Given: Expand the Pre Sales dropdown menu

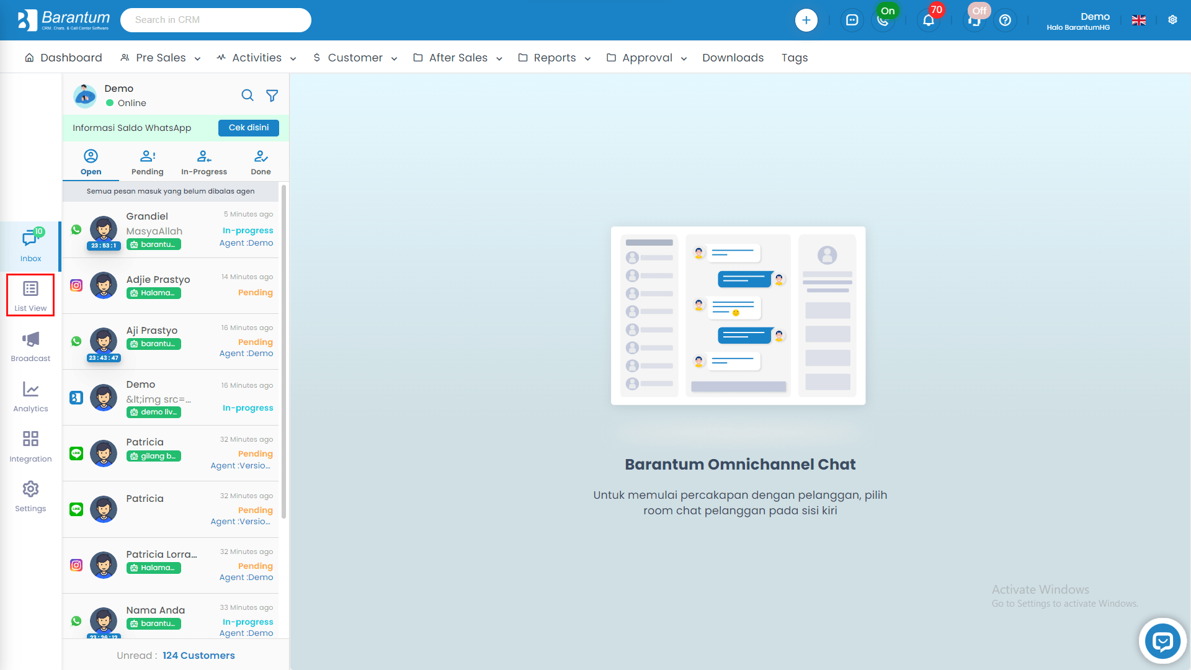Looking at the screenshot, I should click(161, 58).
